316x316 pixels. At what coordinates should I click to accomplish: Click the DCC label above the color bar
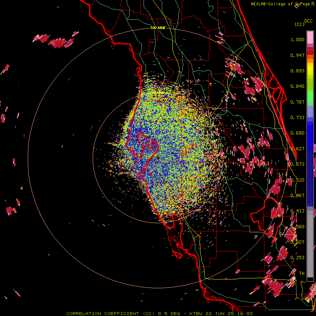(x=308, y=21)
